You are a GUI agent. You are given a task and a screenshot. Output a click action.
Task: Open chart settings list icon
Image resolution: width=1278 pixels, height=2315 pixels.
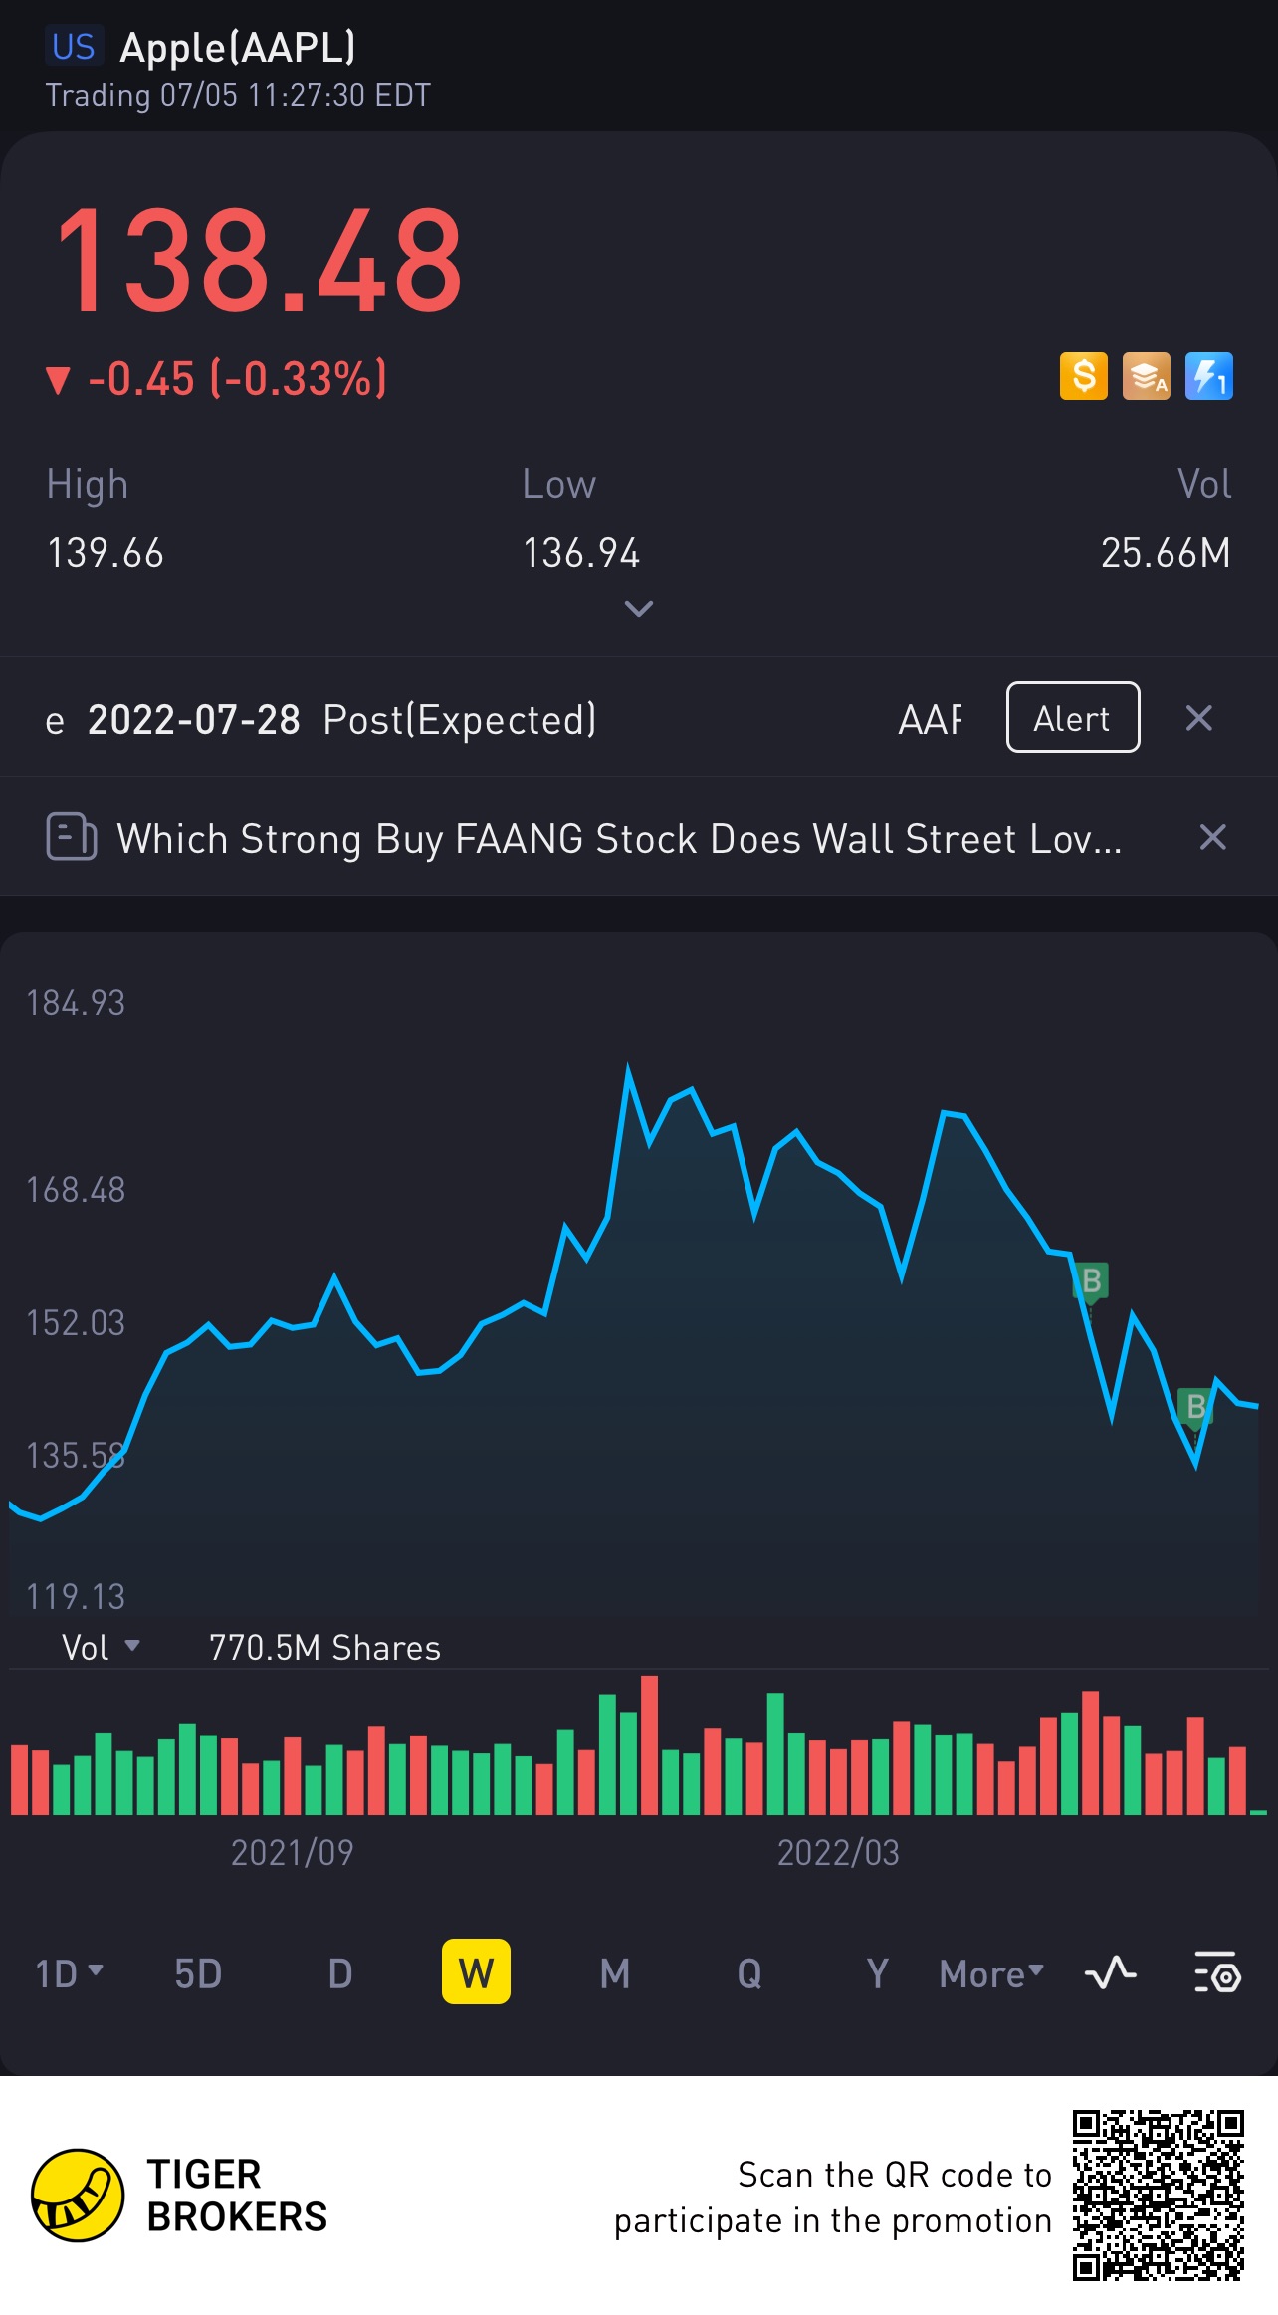pyautogui.click(x=1216, y=1972)
